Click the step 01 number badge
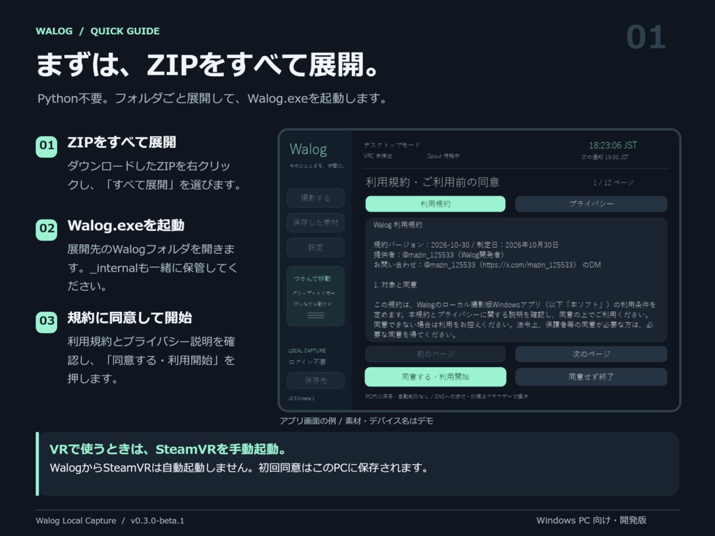Viewport: 715px width, 536px height. click(x=47, y=147)
